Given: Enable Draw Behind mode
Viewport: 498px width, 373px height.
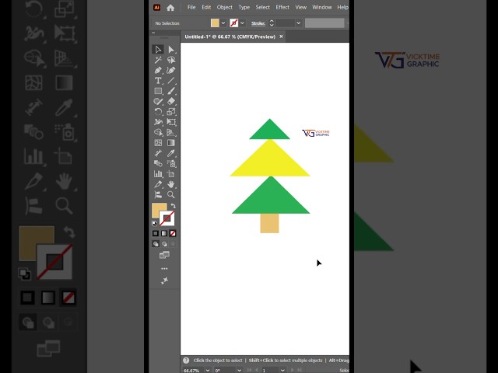Looking at the screenshot, I should pyautogui.click(x=164, y=244).
